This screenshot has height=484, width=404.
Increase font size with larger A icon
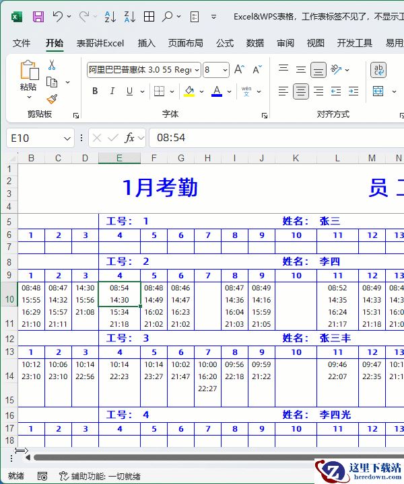coord(239,69)
